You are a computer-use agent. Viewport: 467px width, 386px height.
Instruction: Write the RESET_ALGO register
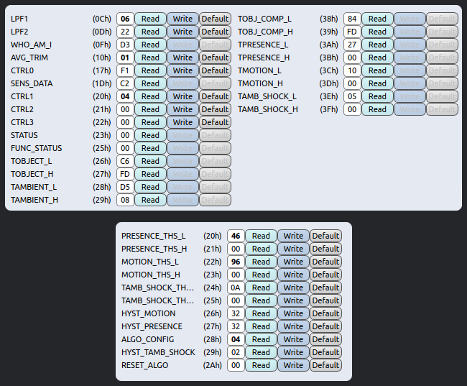click(293, 365)
